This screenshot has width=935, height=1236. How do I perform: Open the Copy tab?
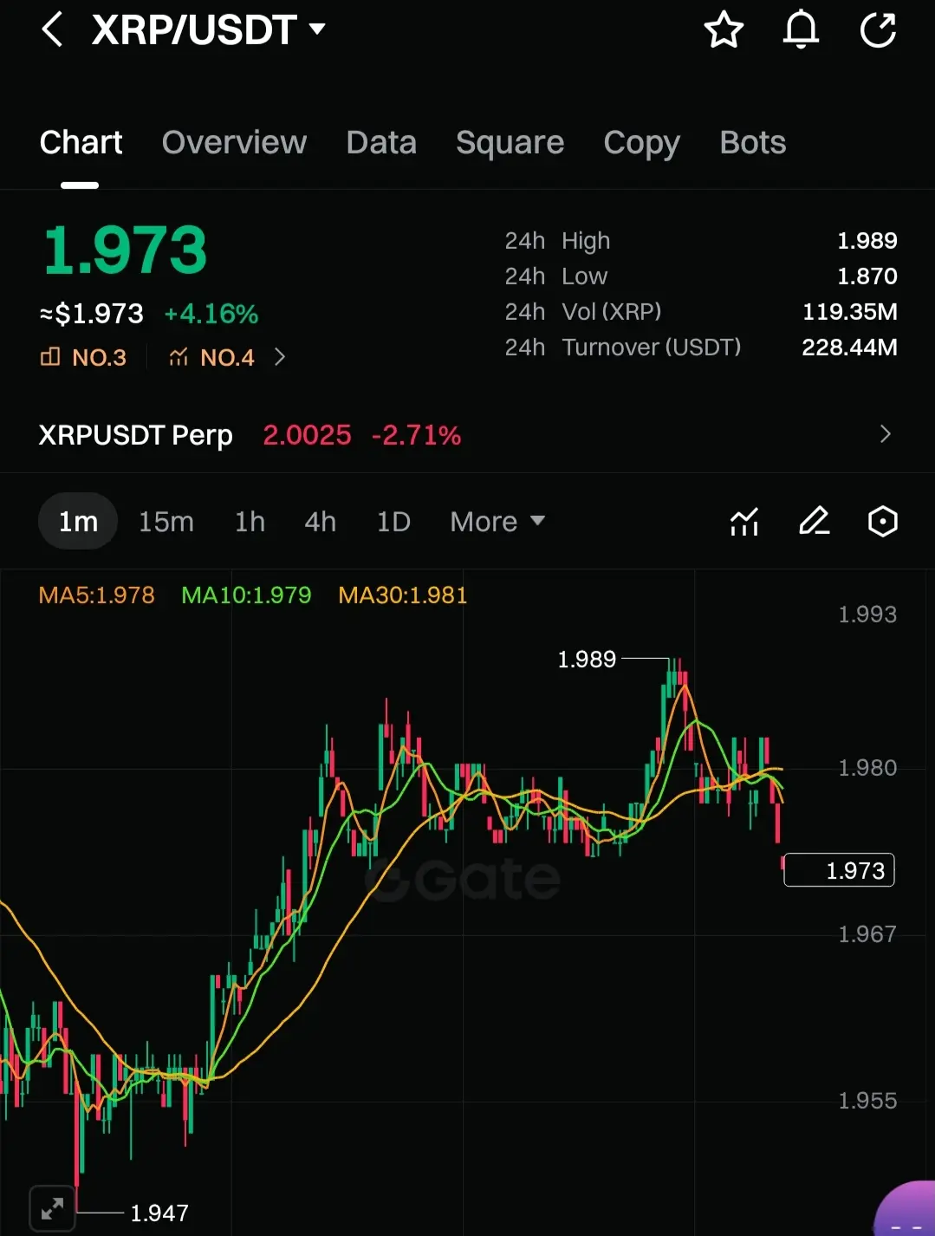641,143
